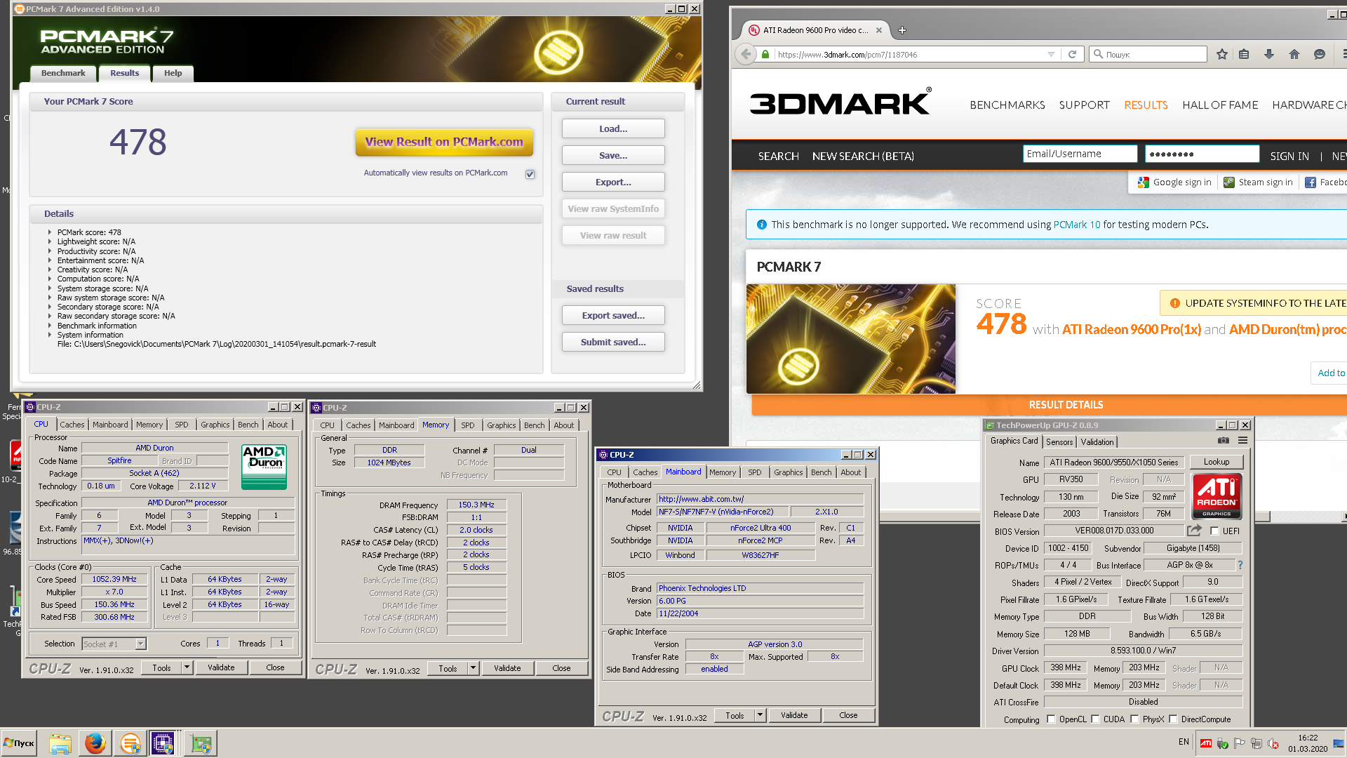Click the Load... button in PCMark 7
This screenshot has width=1347, height=758.
pyautogui.click(x=613, y=128)
